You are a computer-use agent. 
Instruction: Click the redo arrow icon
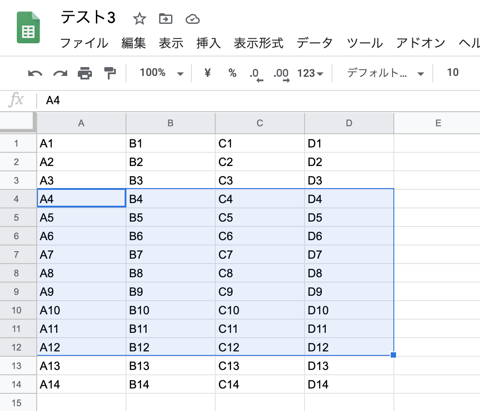(60, 73)
